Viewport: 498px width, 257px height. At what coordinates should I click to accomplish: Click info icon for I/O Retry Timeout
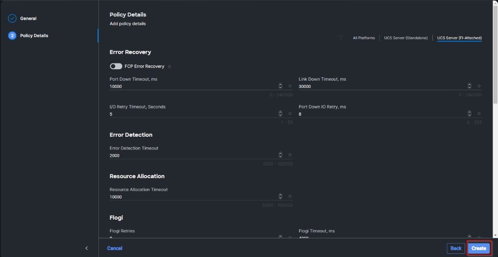(x=290, y=114)
